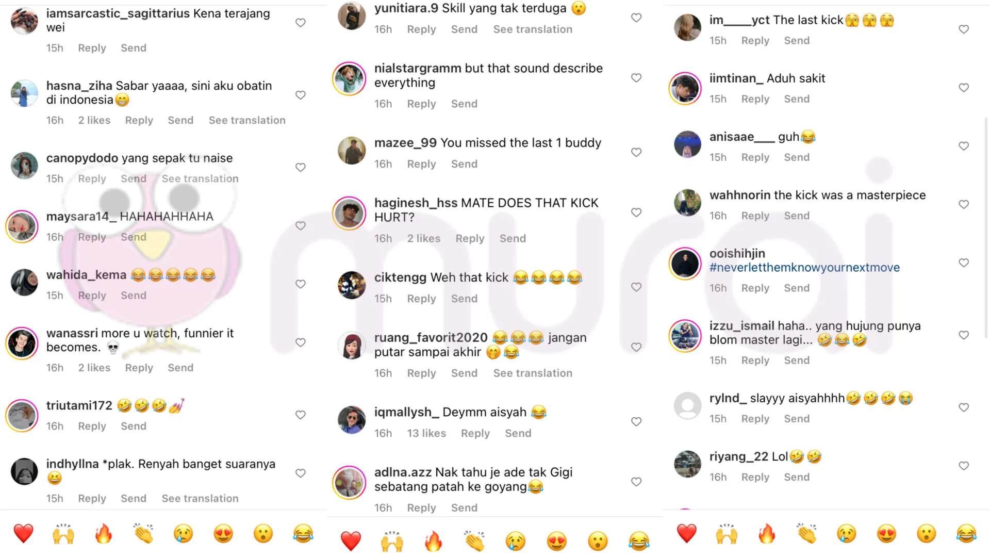Image resolution: width=990 pixels, height=557 pixels.
Task: Send the fire emoji in left panel
Action: (x=103, y=534)
